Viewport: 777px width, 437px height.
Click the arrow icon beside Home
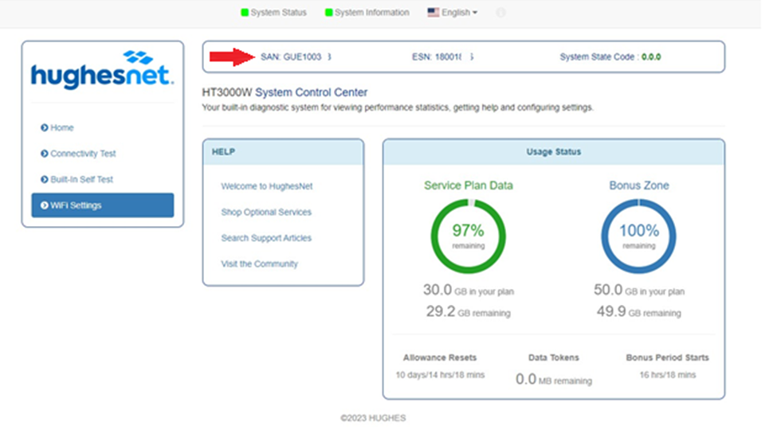point(44,128)
